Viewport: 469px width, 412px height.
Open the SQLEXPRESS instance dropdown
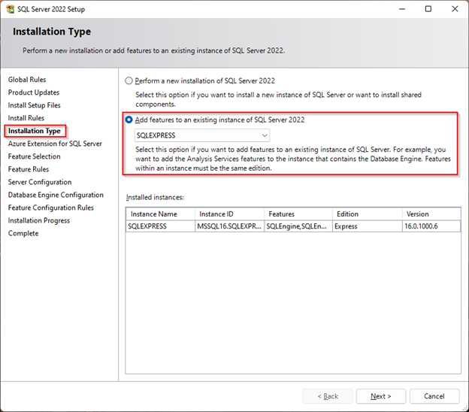tap(202, 135)
